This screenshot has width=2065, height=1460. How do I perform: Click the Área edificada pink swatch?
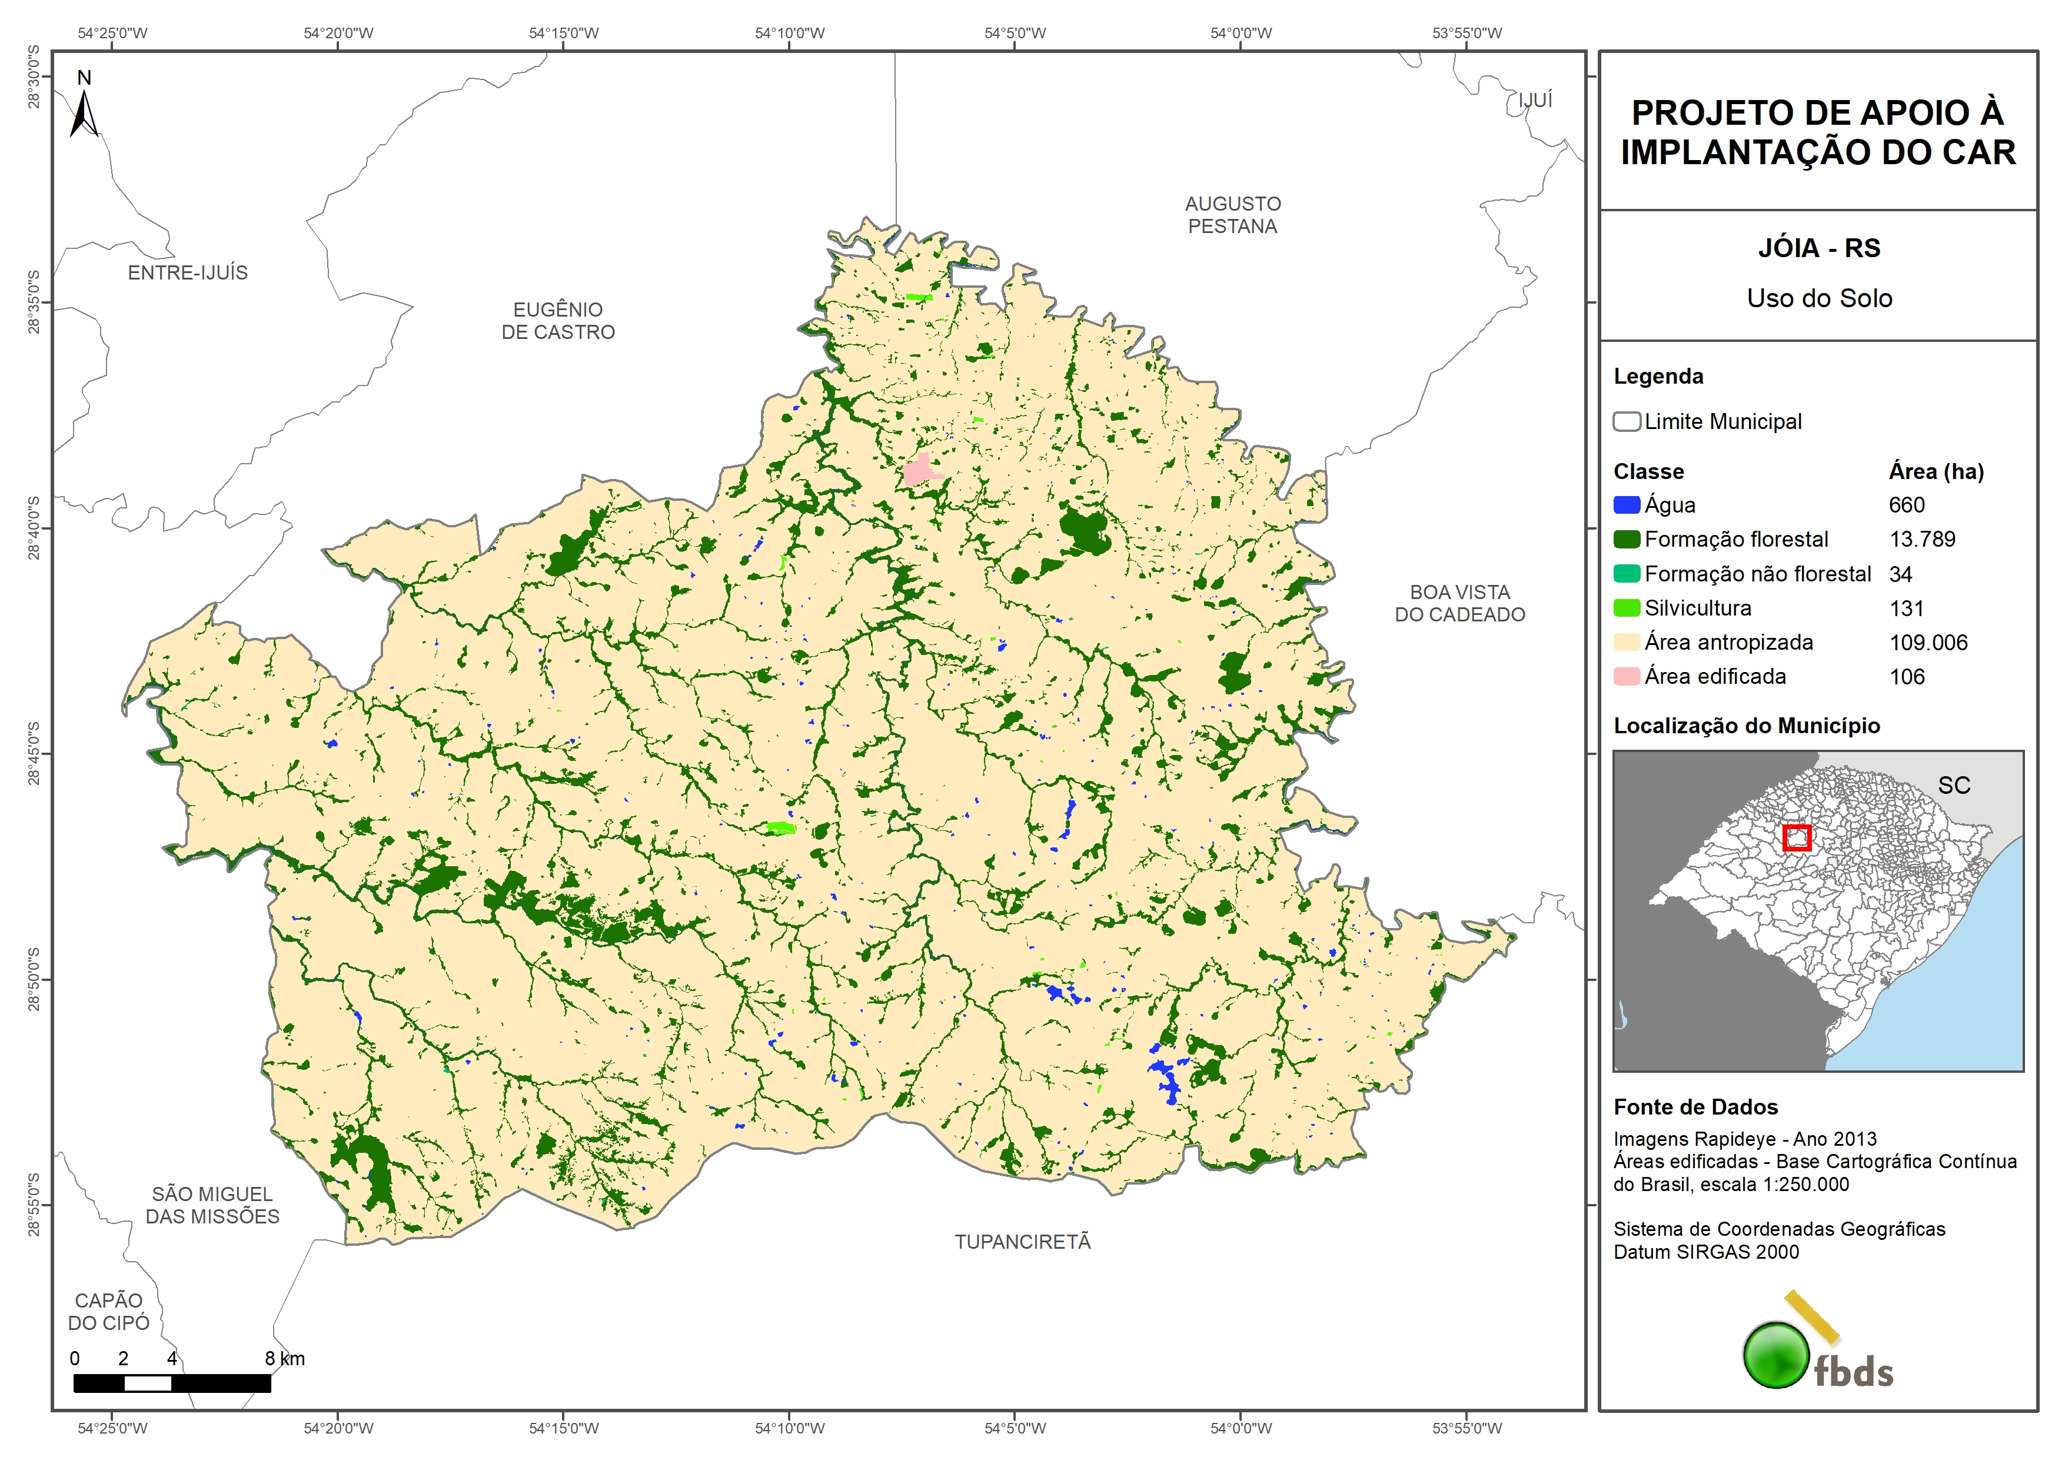(1626, 677)
